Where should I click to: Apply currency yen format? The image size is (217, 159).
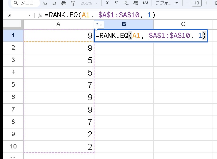pyautogui.click(x=107, y=3)
